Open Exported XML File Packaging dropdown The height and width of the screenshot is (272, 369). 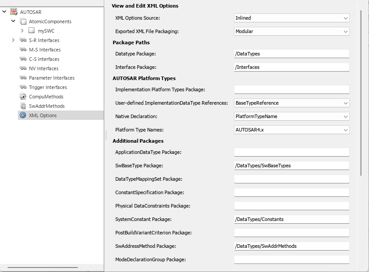292,31
